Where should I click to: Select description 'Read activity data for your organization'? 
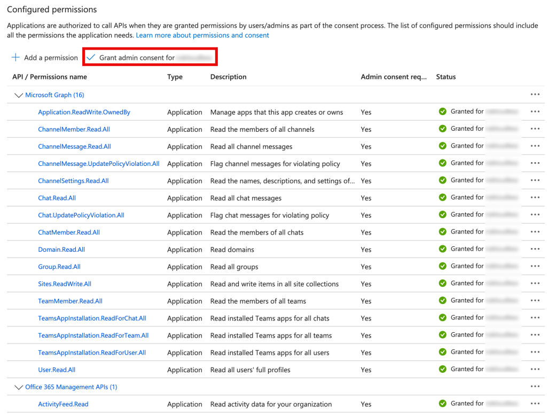[x=271, y=404]
